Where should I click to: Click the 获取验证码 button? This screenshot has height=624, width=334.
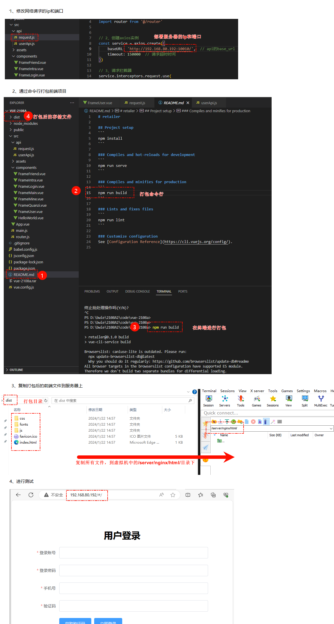click(75, 621)
